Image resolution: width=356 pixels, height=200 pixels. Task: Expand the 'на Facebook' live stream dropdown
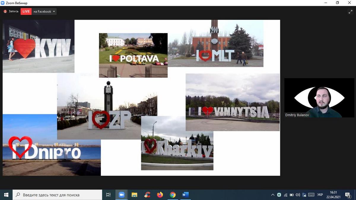[54, 12]
